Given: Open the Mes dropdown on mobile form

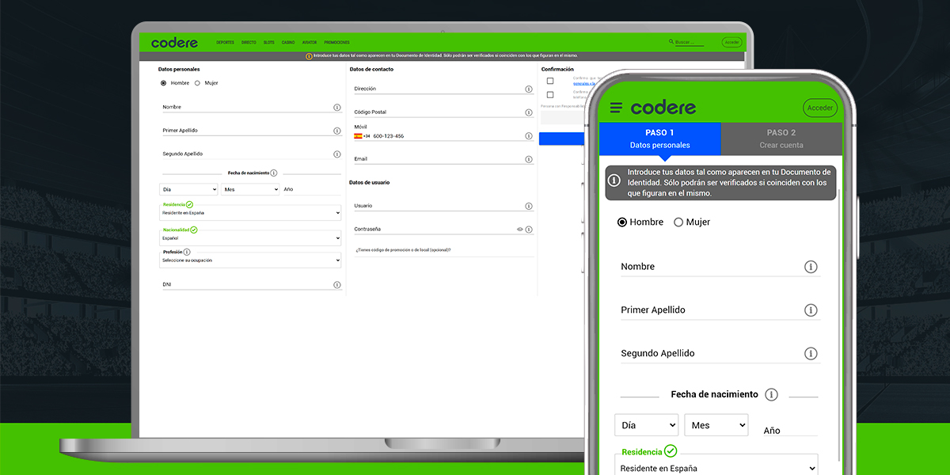Looking at the screenshot, I should tap(716, 425).
